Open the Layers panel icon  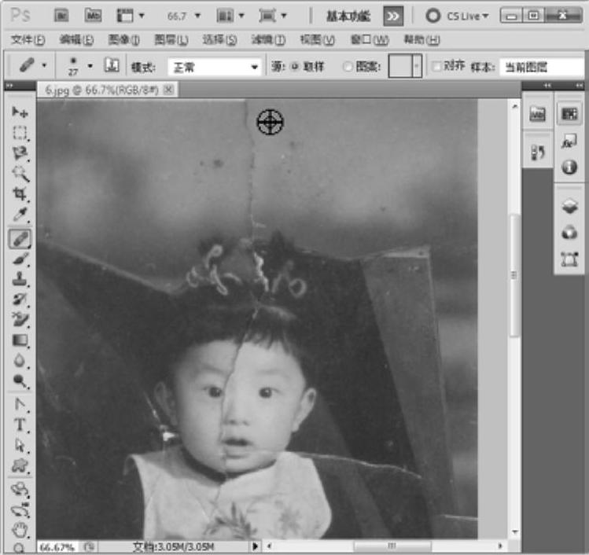click(569, 207)
